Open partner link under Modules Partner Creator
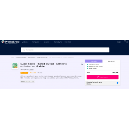This screenshot has height=129, width=129. (89, 84)
